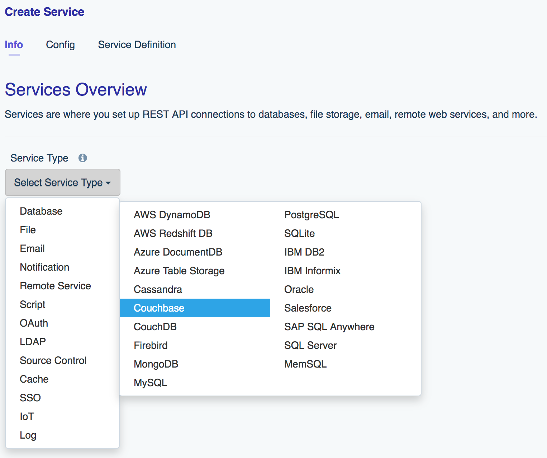
Task: Pick SQLite database option
Action: 346,233
